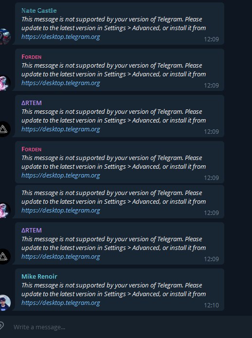The width and height of the screenshot is (252, 338).
Task: Open the desktop.telegram.org link in Nate Castle's message
Action: click(61, 37)
